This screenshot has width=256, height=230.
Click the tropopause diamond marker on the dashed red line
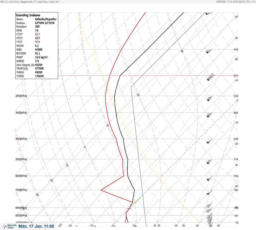click(x=212, y=76)
